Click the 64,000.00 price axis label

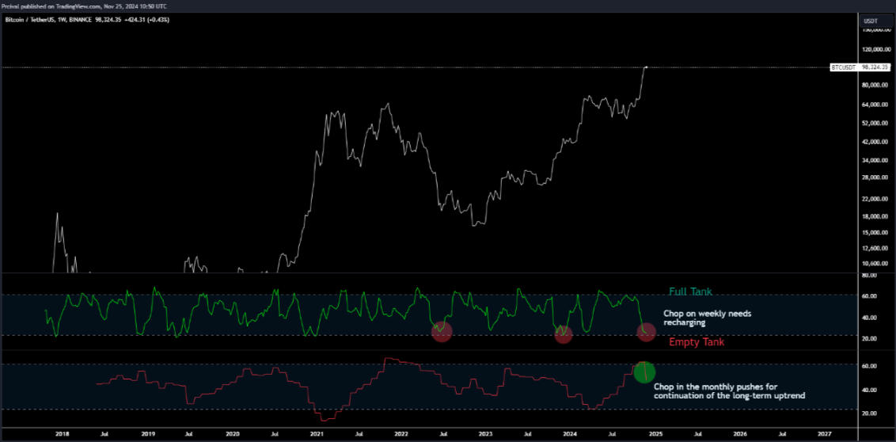pos(875,105)
